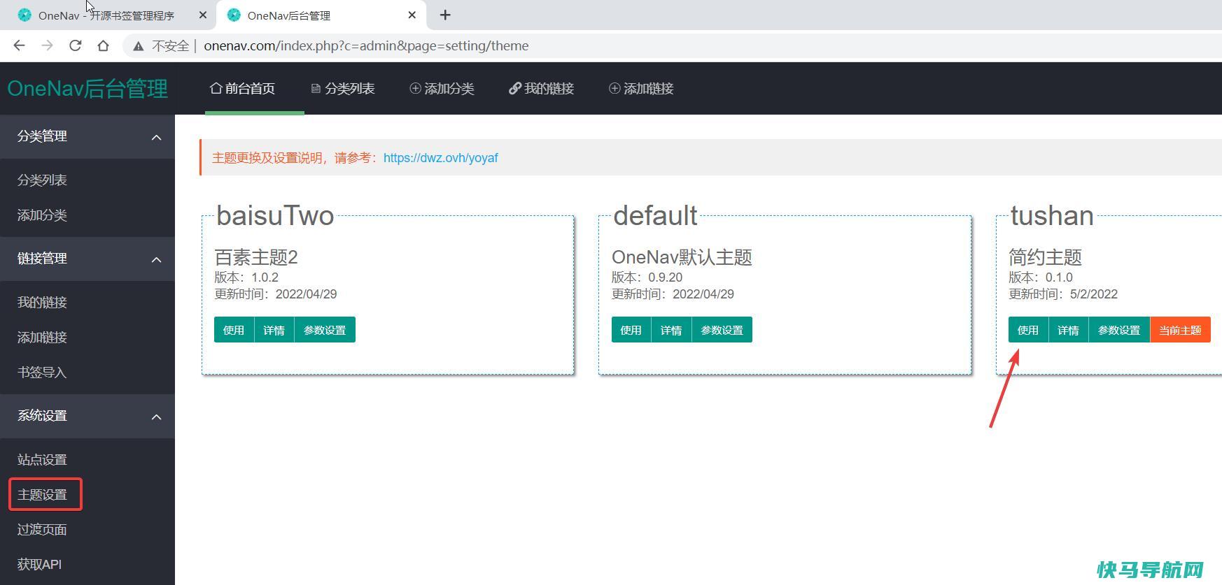
Task: Click default's 版本: 0.9.20 text
Action: tap(647, 277)
